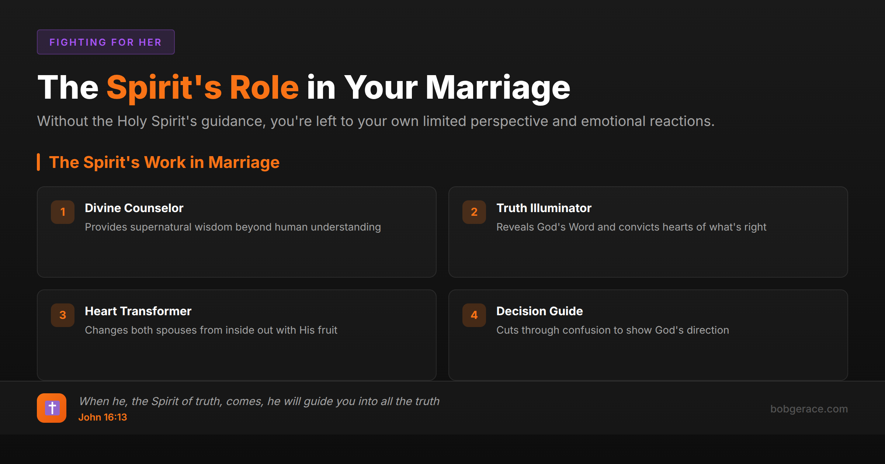This screenshot has width=885, height=464.
Task: Select the Divine Counselor card
Action: [236, 232]
